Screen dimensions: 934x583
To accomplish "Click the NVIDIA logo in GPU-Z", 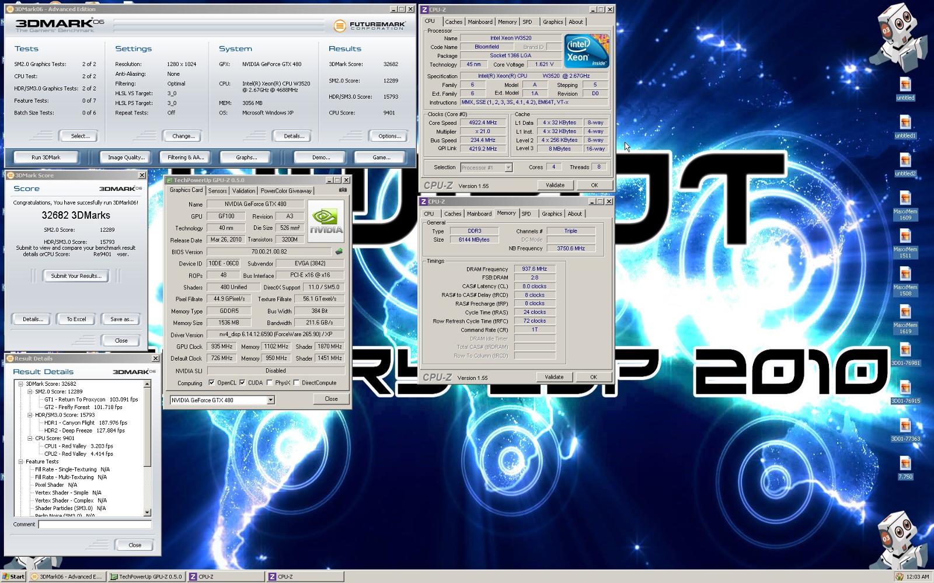I will 326,221.
